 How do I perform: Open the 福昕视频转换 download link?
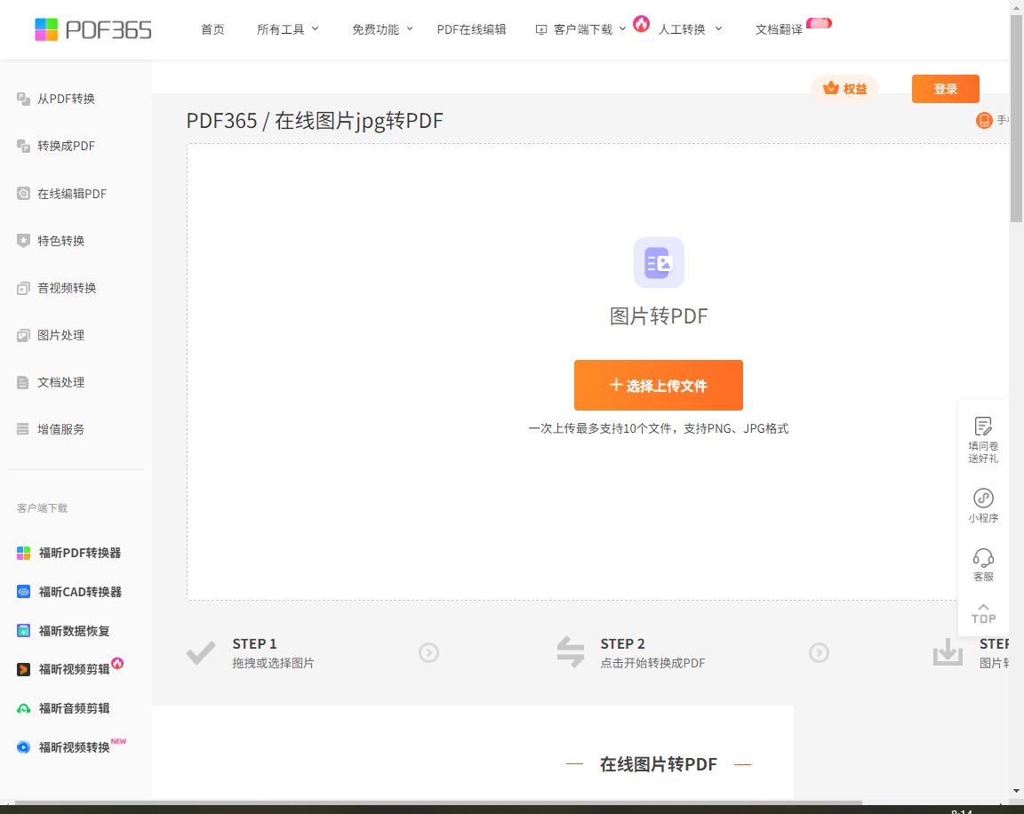(74, 747)
